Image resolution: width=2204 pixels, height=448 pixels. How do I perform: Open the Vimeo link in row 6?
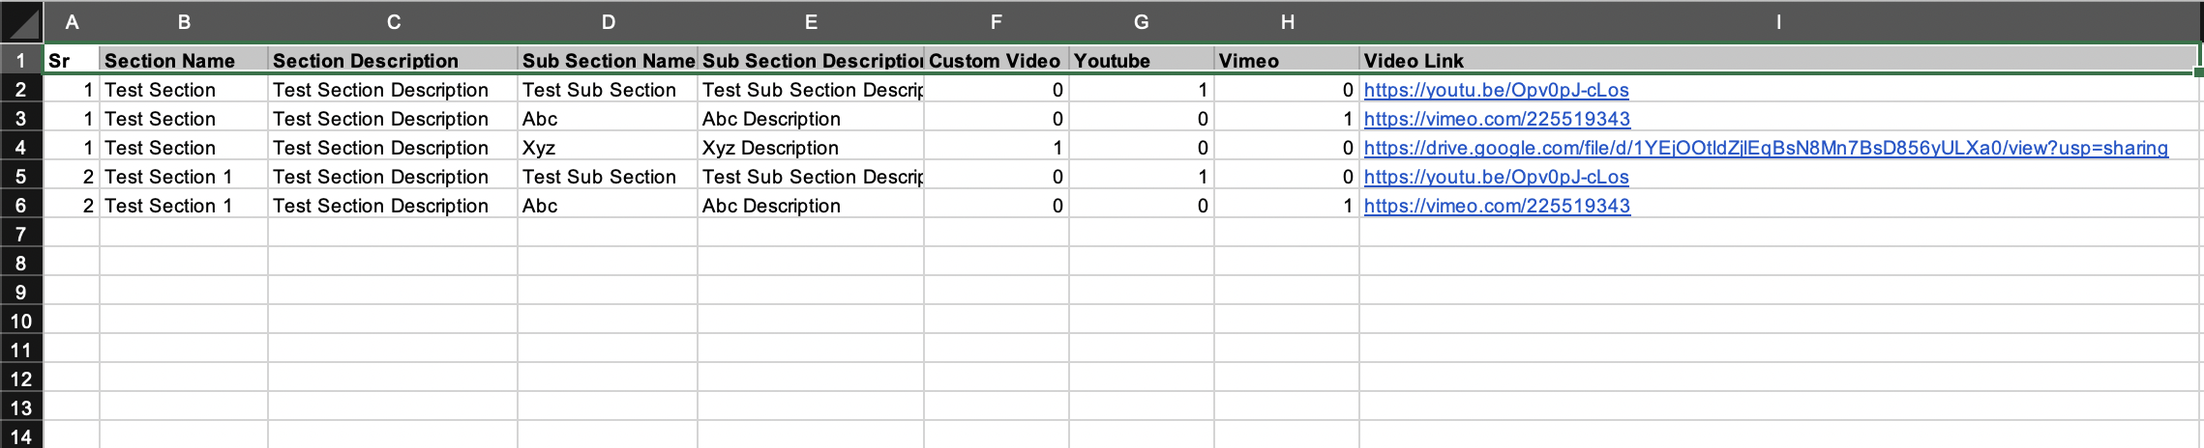coord(1497,206)
